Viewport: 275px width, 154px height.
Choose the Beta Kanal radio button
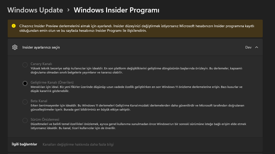point(25,102)
